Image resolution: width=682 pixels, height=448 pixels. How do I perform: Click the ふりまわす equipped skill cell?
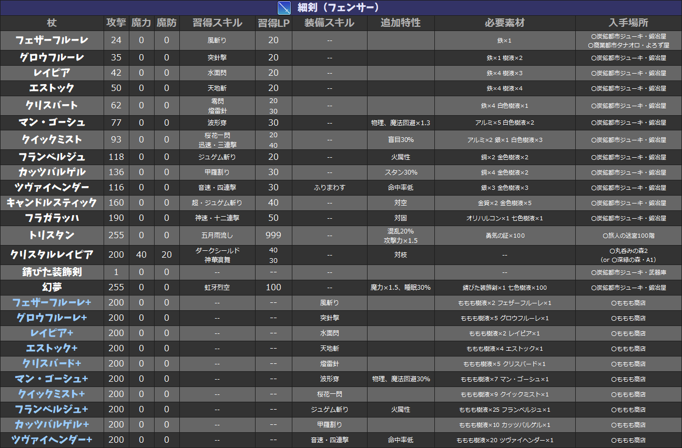[x=329, y=188]
